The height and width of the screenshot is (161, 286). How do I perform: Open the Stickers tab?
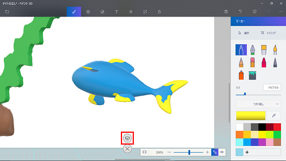(102, 11)
